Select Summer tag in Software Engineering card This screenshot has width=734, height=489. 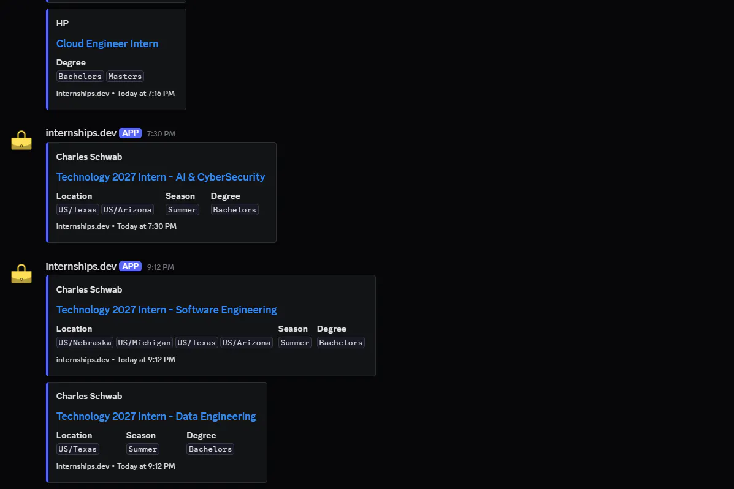pyautogui.click(x=295, y=342)
